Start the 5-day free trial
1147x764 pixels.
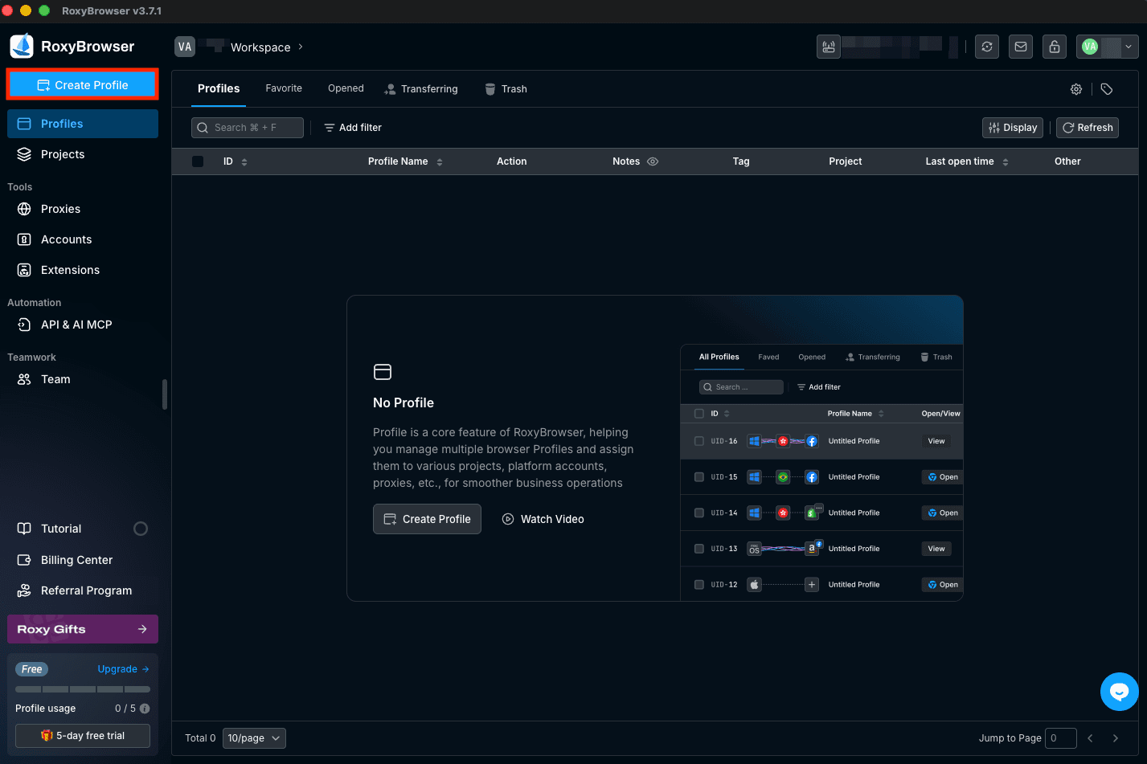coord(82,735)
